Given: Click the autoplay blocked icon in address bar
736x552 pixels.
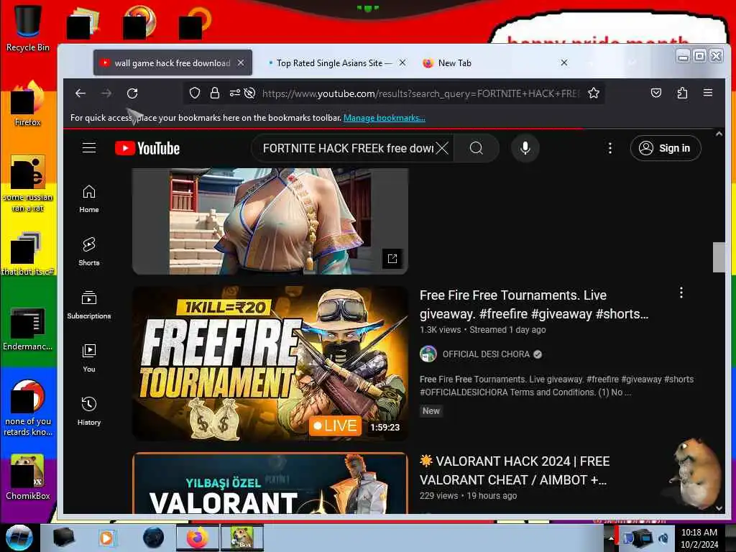Looking at the screenshot, I should (249, 93).
